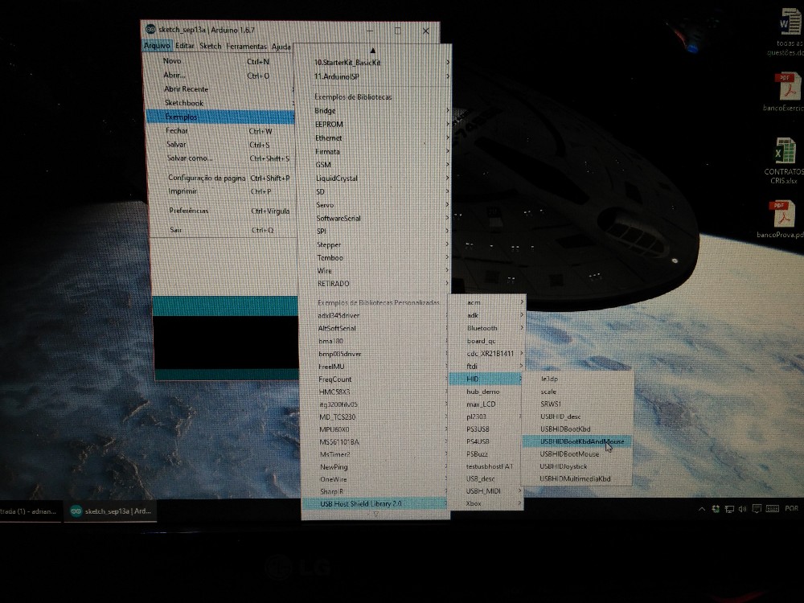
Task: Open HMC58X3 examples
Action: point(375,392)
